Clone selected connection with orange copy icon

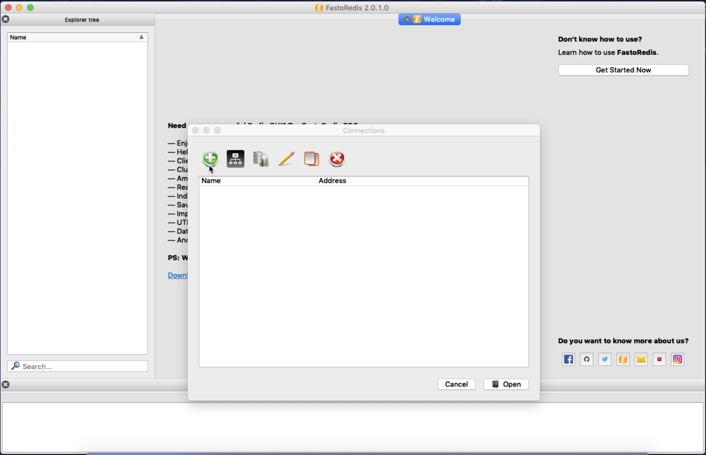(312, 159)
